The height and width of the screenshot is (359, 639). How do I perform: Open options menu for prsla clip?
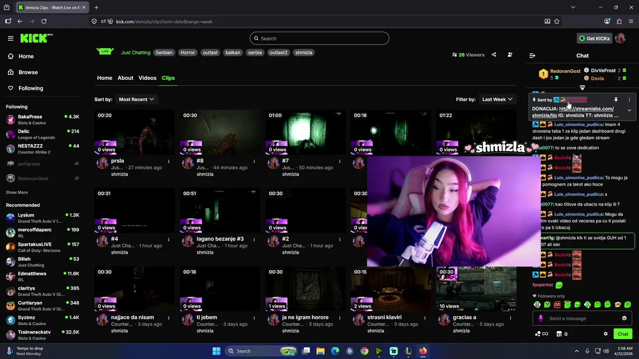[x=169, y=161]
